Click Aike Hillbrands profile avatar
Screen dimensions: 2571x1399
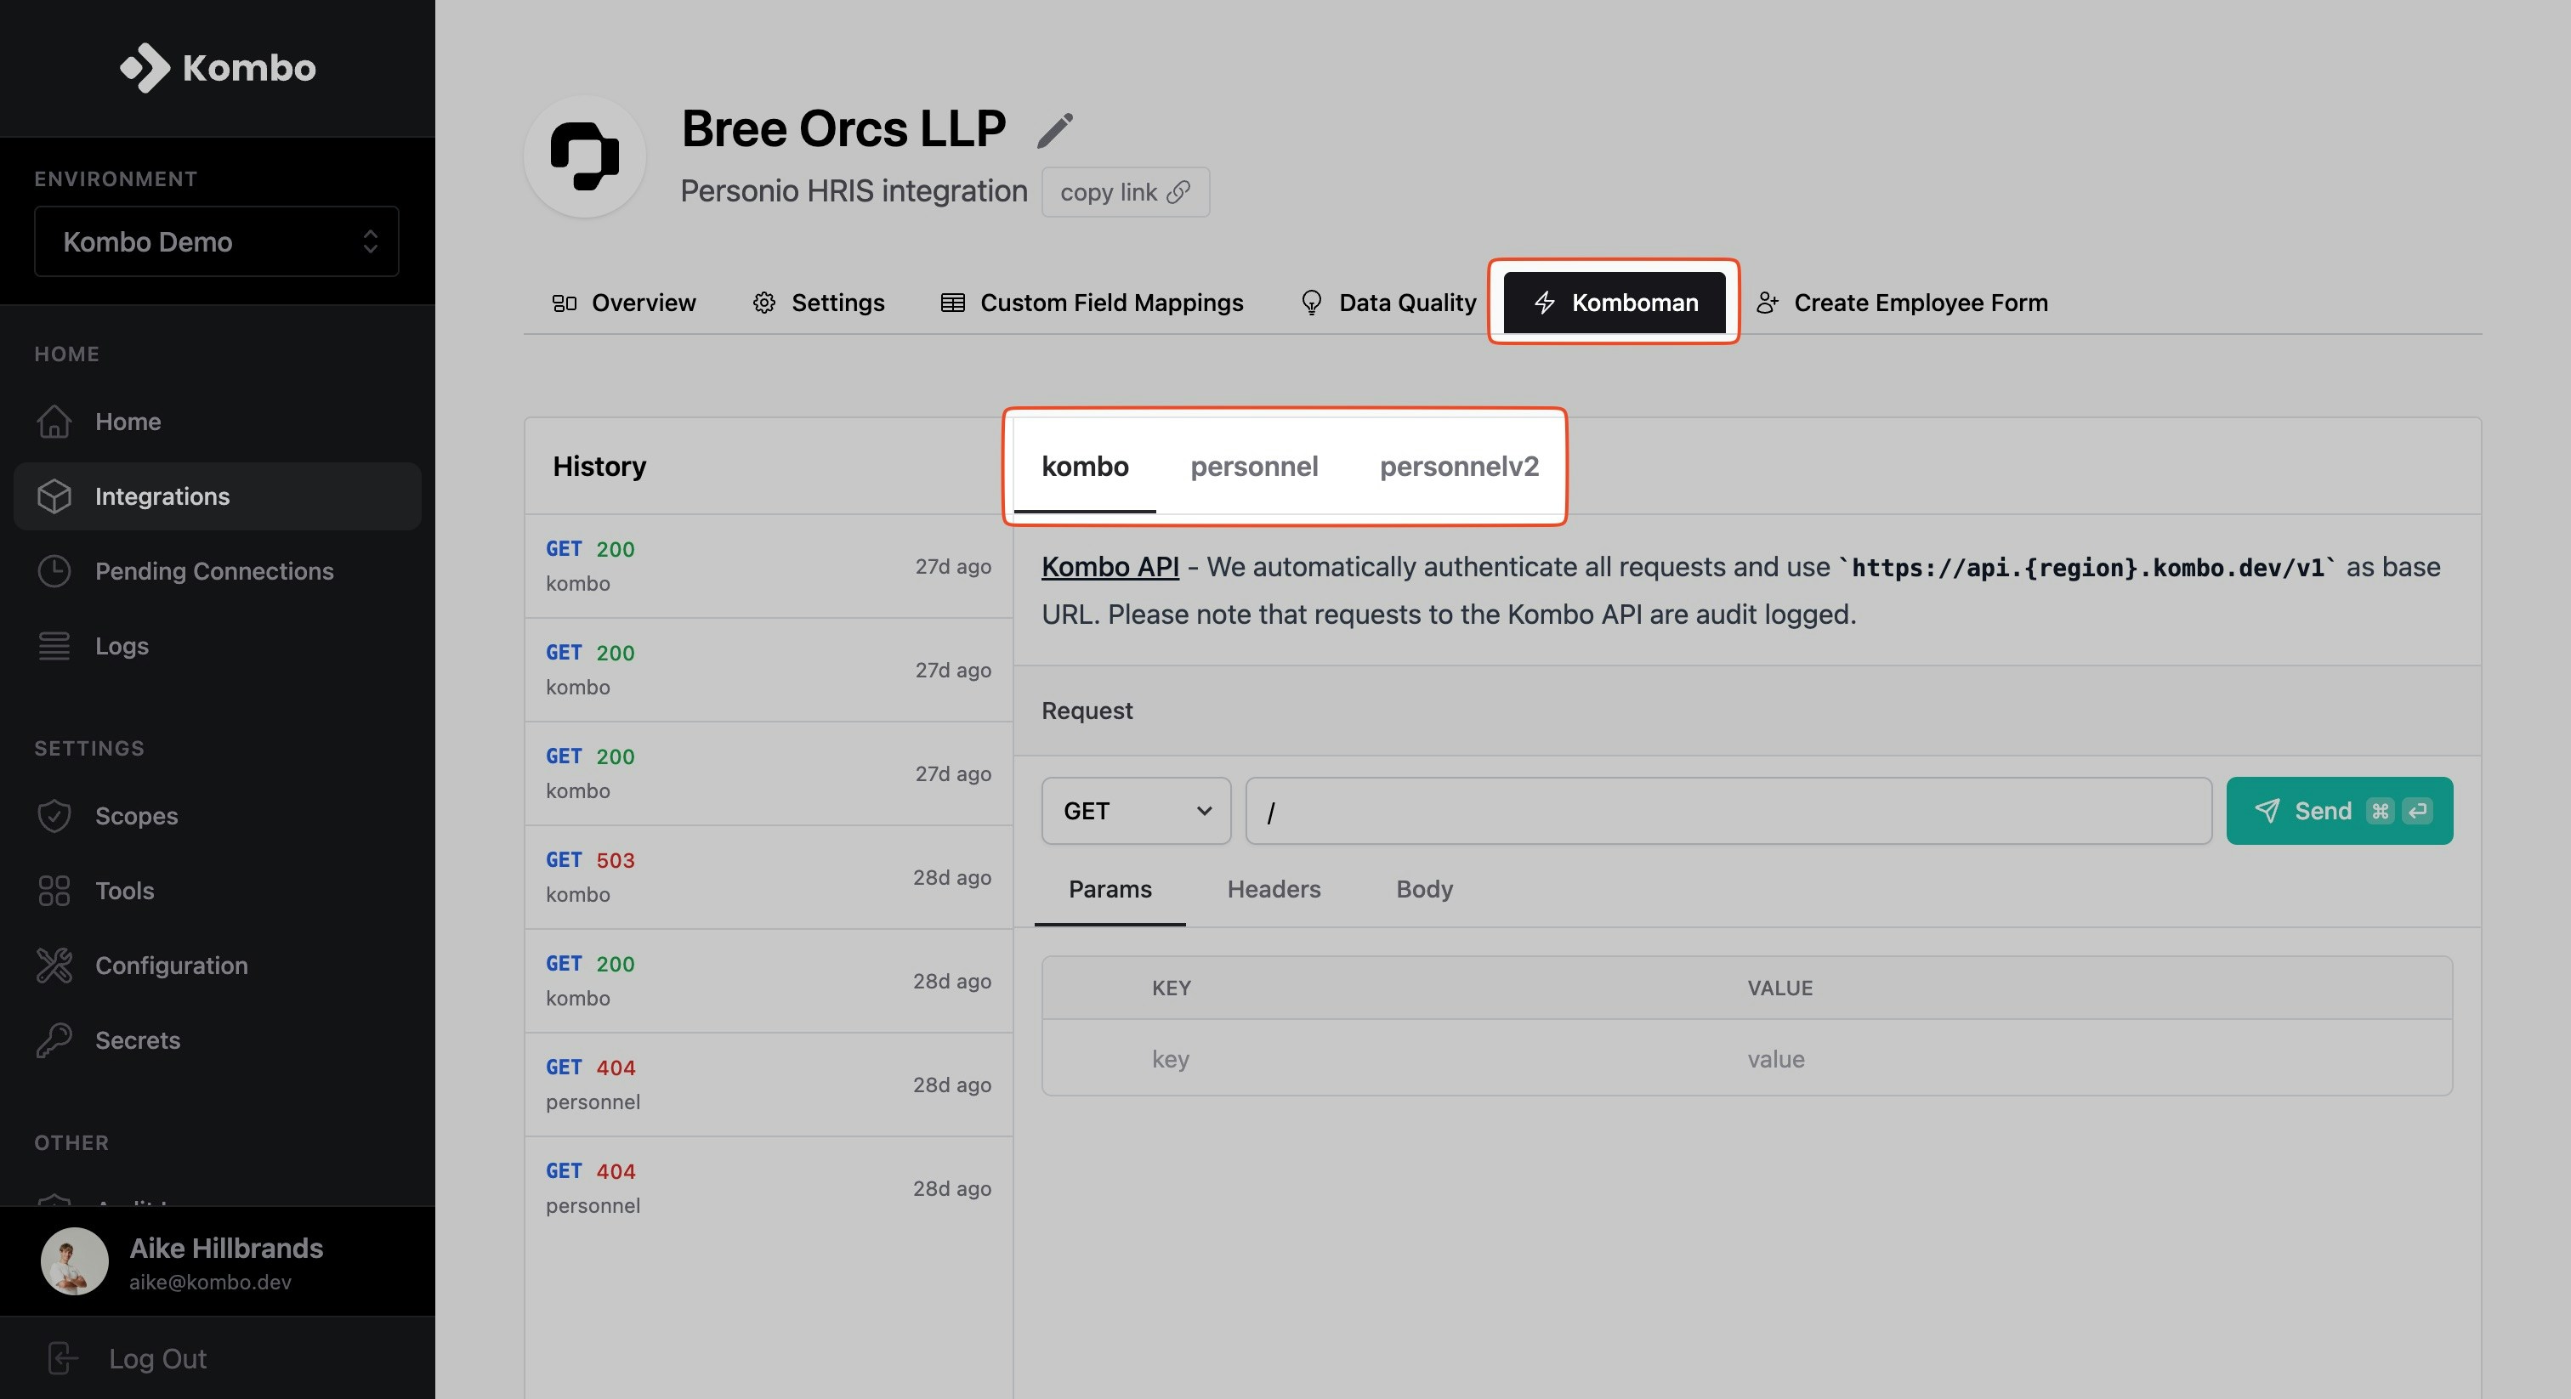pos(74,1261)
